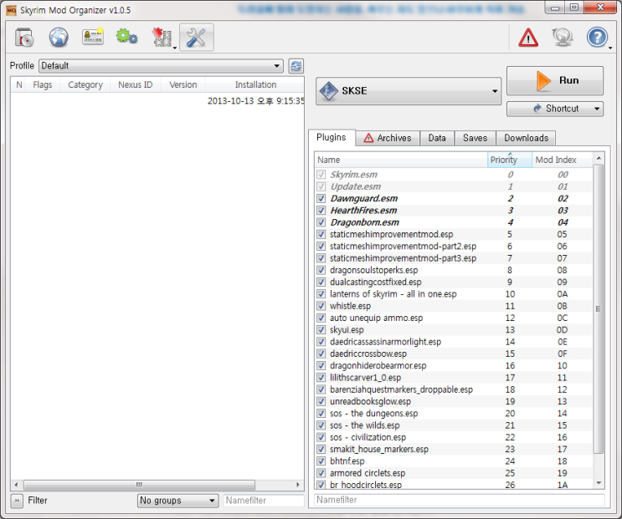Click the refresh icon beside Profile
The width and height of the screenshot is (622, 519).
tap(296, 66)
